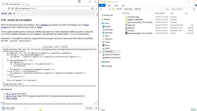197x111 pixels.
Task: Open the Share ribbon tab in Explorer
Action: pos(116,6)
